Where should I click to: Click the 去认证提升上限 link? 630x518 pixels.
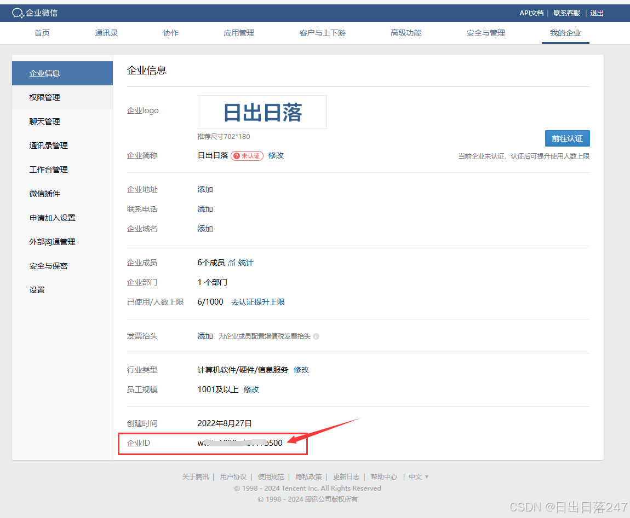click(258, 302)
